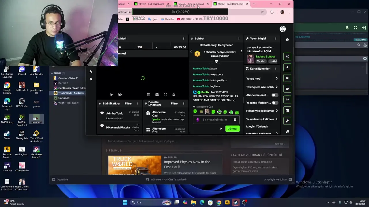Click the Truck World news thumbnail in Steam
The image size is (369, 207).
(x=135, y=165)
